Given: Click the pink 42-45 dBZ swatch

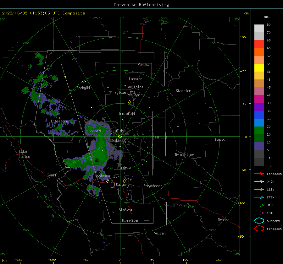Looking at the screenshot, I should 259,91.
